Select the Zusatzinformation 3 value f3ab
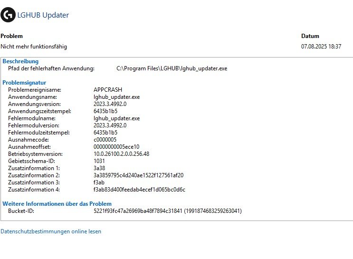 [x=99, y=182]
